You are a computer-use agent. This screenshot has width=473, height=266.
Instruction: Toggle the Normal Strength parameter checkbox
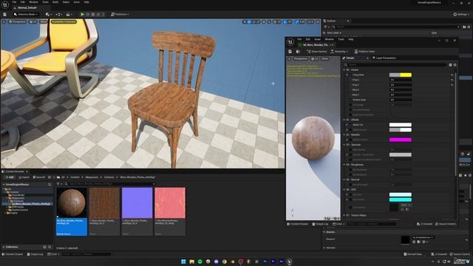coord(350,185)
